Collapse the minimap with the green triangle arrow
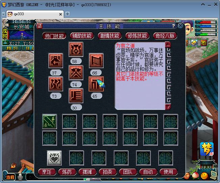This screenshot has height=183, width=220. pyautogui.click(x=5, y=43)
